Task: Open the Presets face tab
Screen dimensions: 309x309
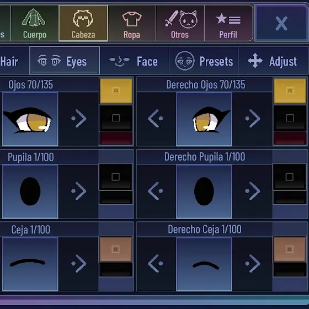Action: (204, 61)
